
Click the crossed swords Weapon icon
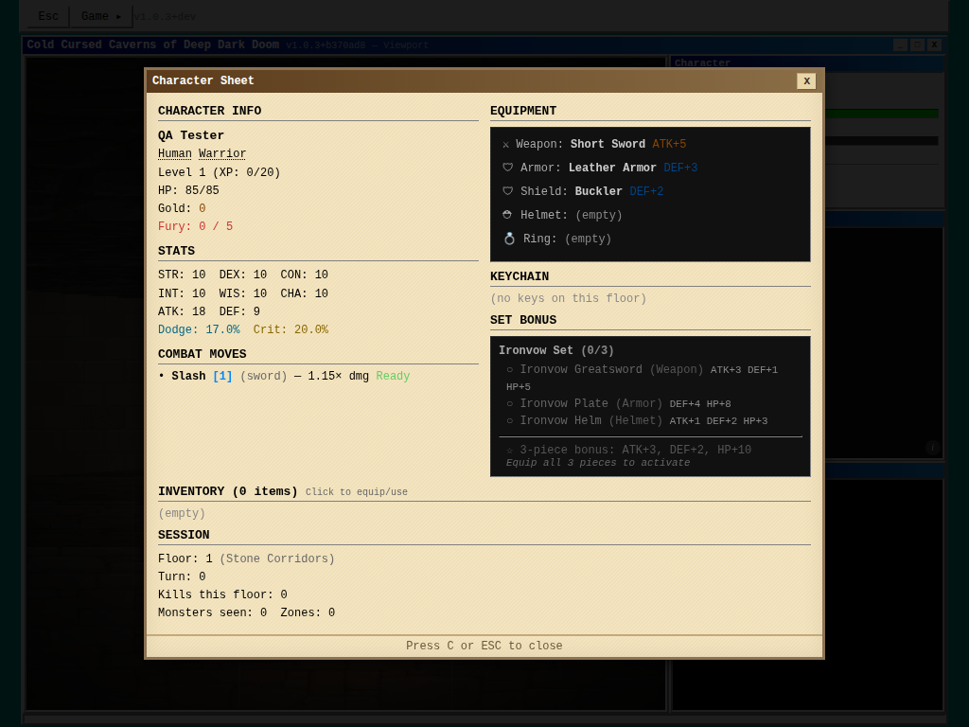tap(505, 145)
